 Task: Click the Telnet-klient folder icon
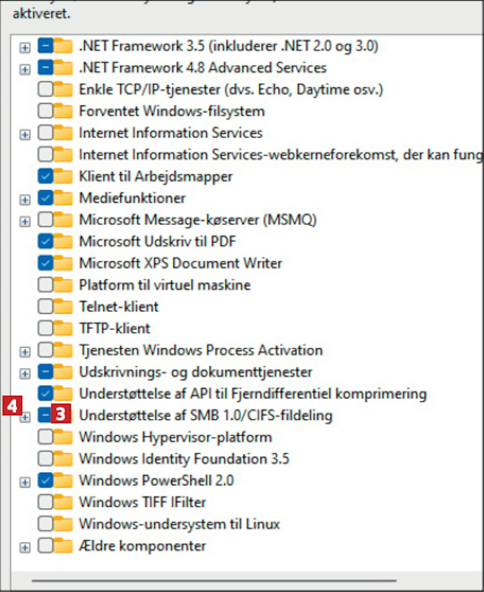click(63, 306)
